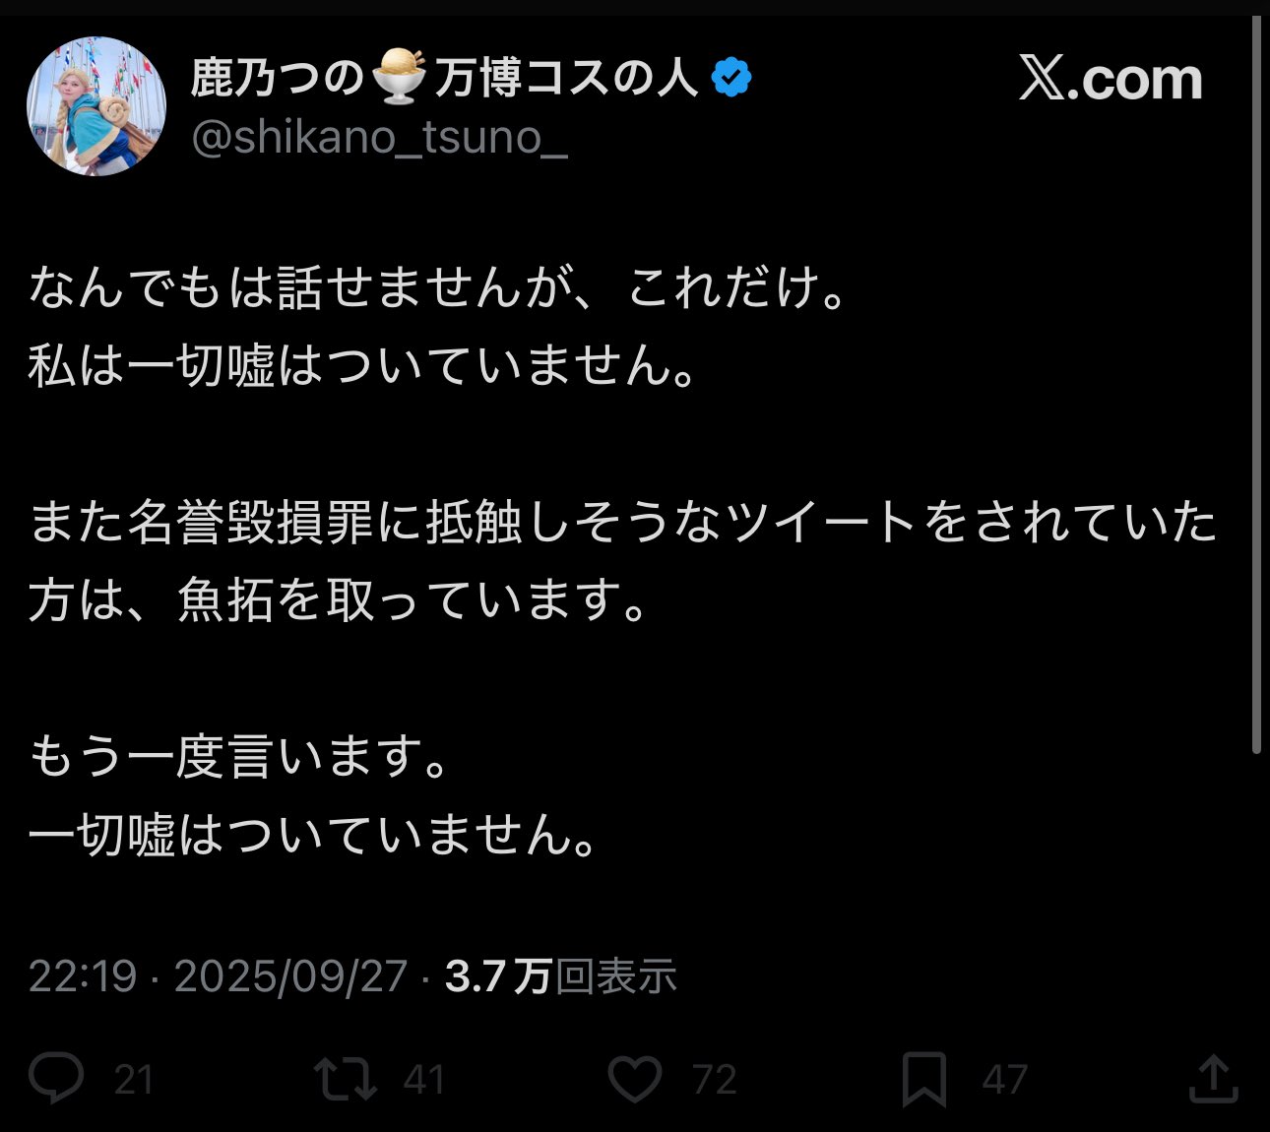This screenshot has width=1270, height=1132.
Task: Like the post with the heart icon
Action: (x=635, y=1079)
